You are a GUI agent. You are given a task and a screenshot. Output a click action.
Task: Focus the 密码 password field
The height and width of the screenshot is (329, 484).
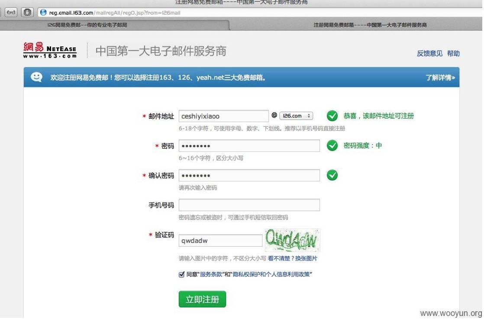(x=249, y=146)
